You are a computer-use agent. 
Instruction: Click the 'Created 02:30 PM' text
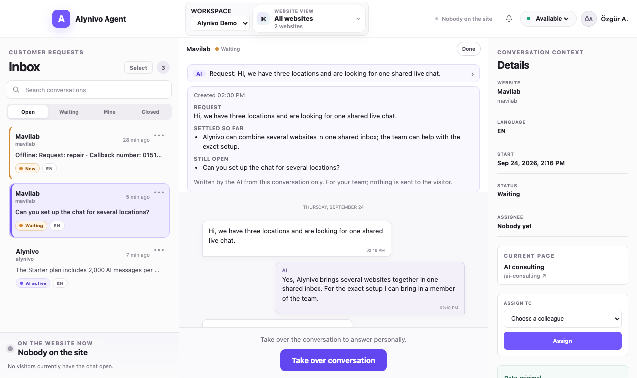click(219, 95)
